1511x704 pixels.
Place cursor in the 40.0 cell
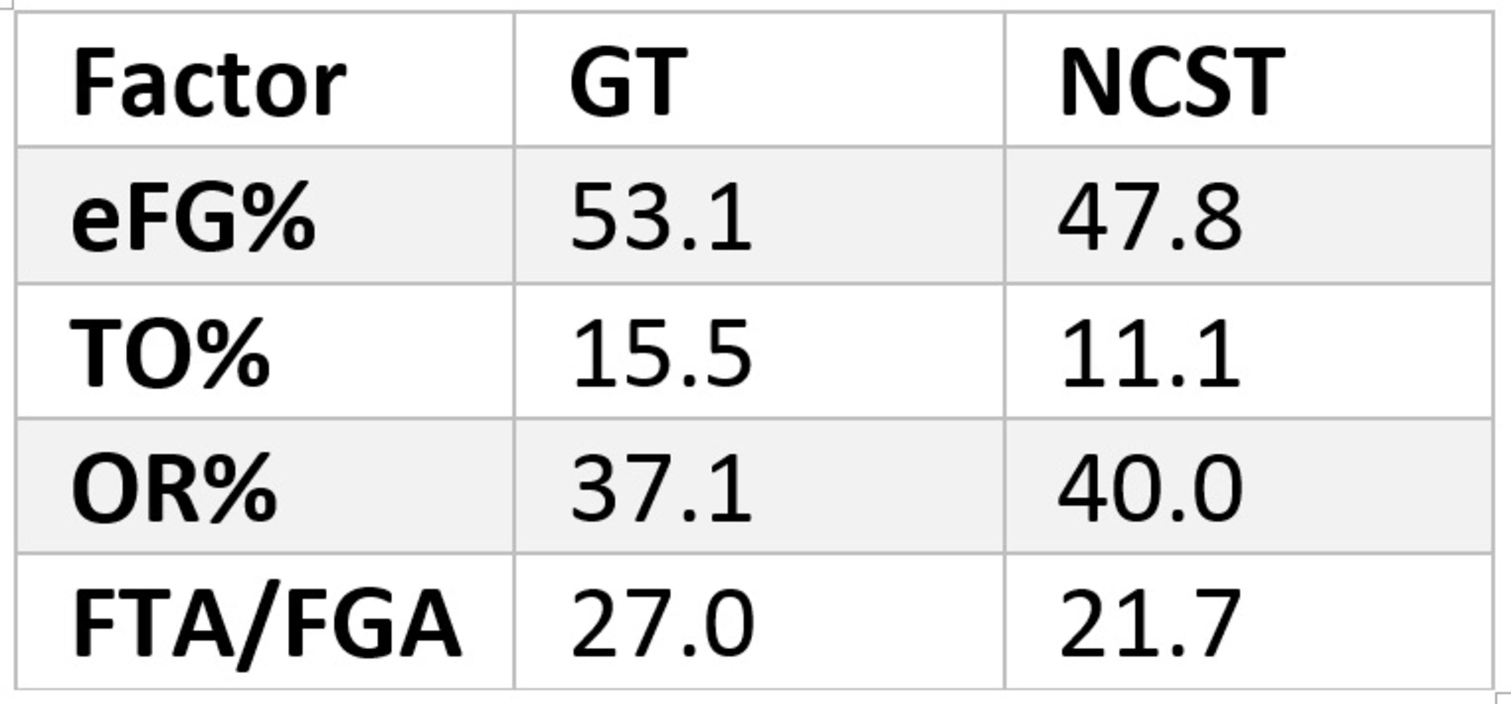point(1150,487)
